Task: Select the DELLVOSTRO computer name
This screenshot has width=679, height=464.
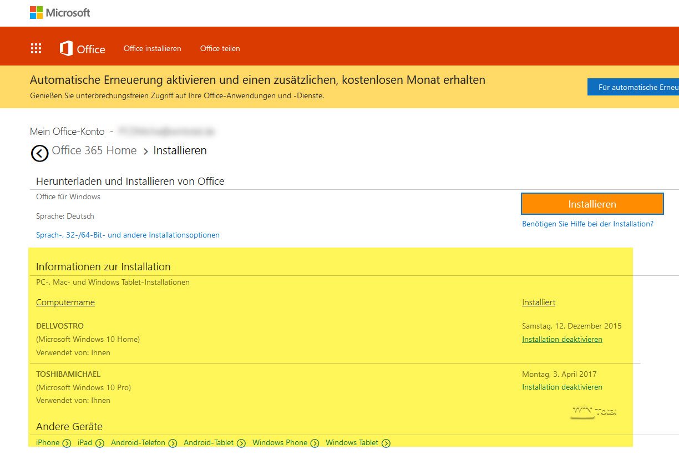Action: 60,326
